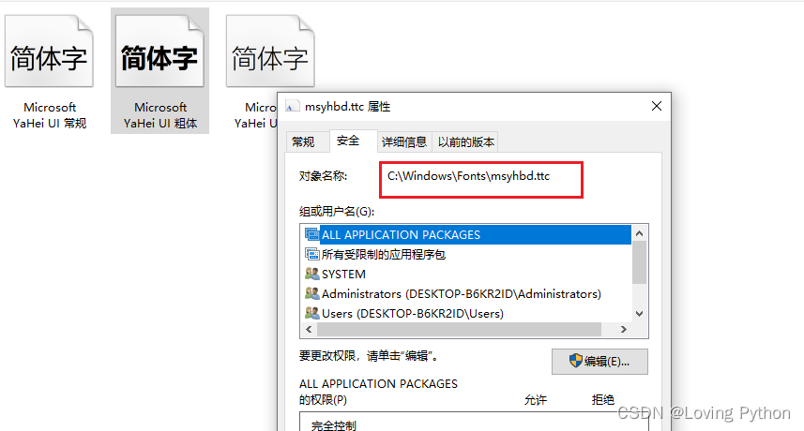Click the 拒绝 column header
Viewport: 804px width, 431px height.
[603, 400]
